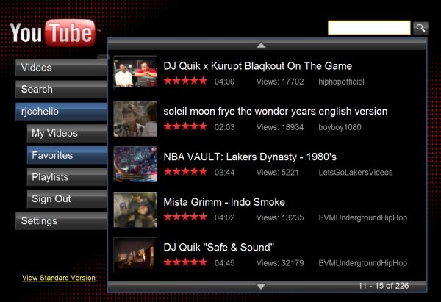Select Favorites in sidebar
Image resolution: width=441 pixels, height=302 pixels.
click(x=67, y=155)
